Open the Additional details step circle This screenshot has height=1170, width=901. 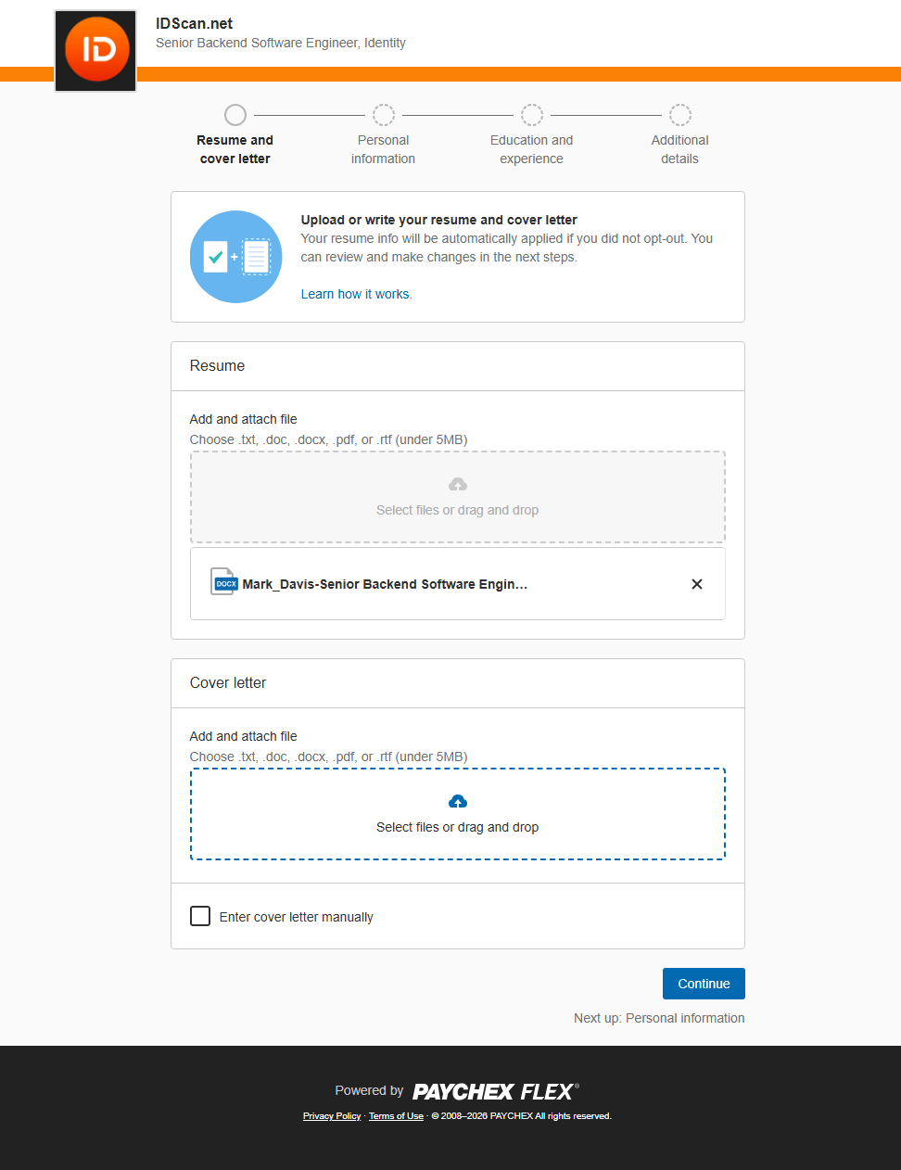tap(680, 115)
